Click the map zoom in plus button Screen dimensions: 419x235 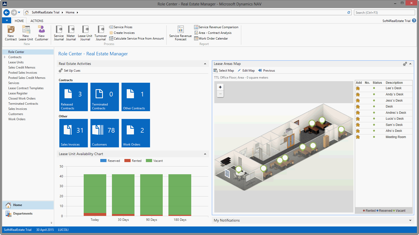[x=220, y=87]
